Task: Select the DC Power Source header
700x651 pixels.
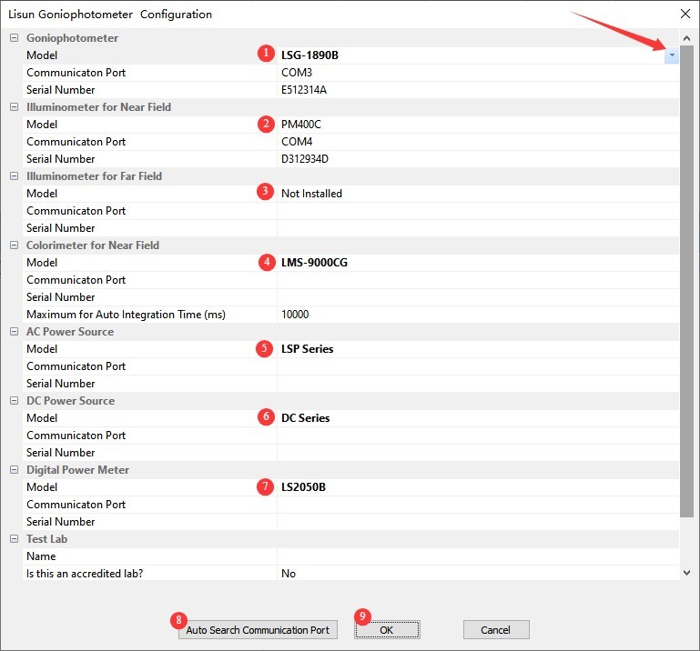Action: (70, 401)
